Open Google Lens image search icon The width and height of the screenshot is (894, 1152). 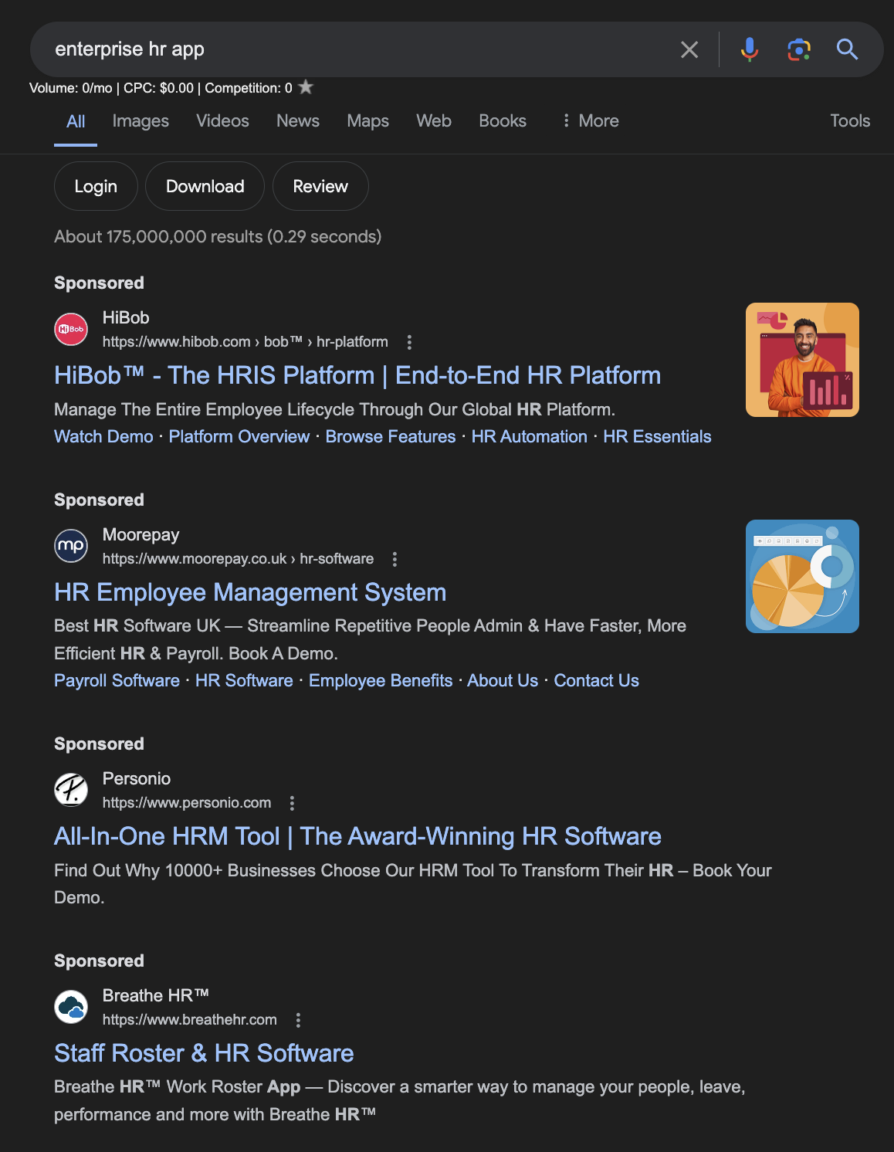[x=799, y=49]
